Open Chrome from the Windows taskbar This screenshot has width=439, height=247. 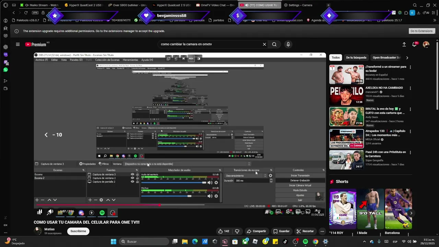point(316,242)
